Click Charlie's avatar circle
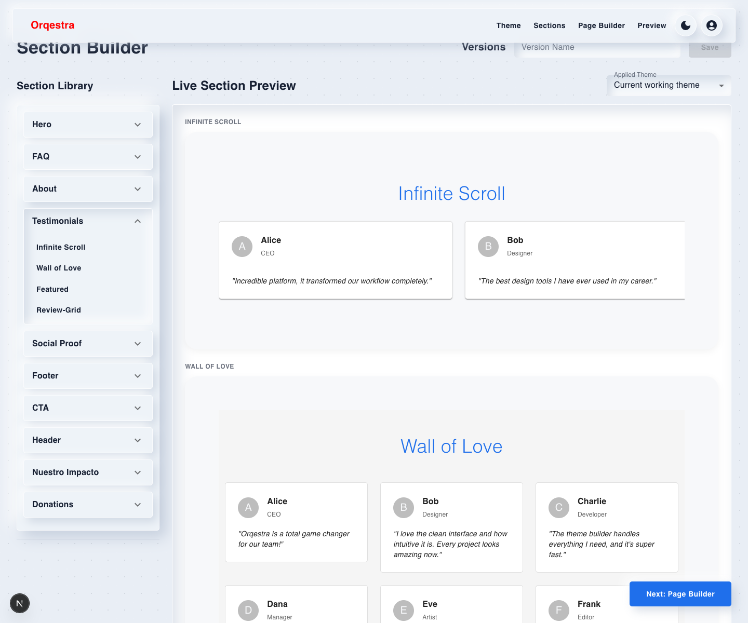This screenshot has width=748, height=623. click(559, 508)
